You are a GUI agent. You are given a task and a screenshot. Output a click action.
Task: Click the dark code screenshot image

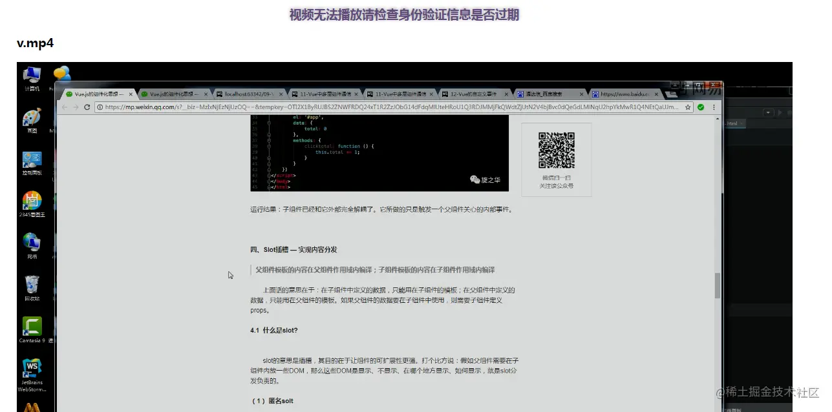(379, 154)
